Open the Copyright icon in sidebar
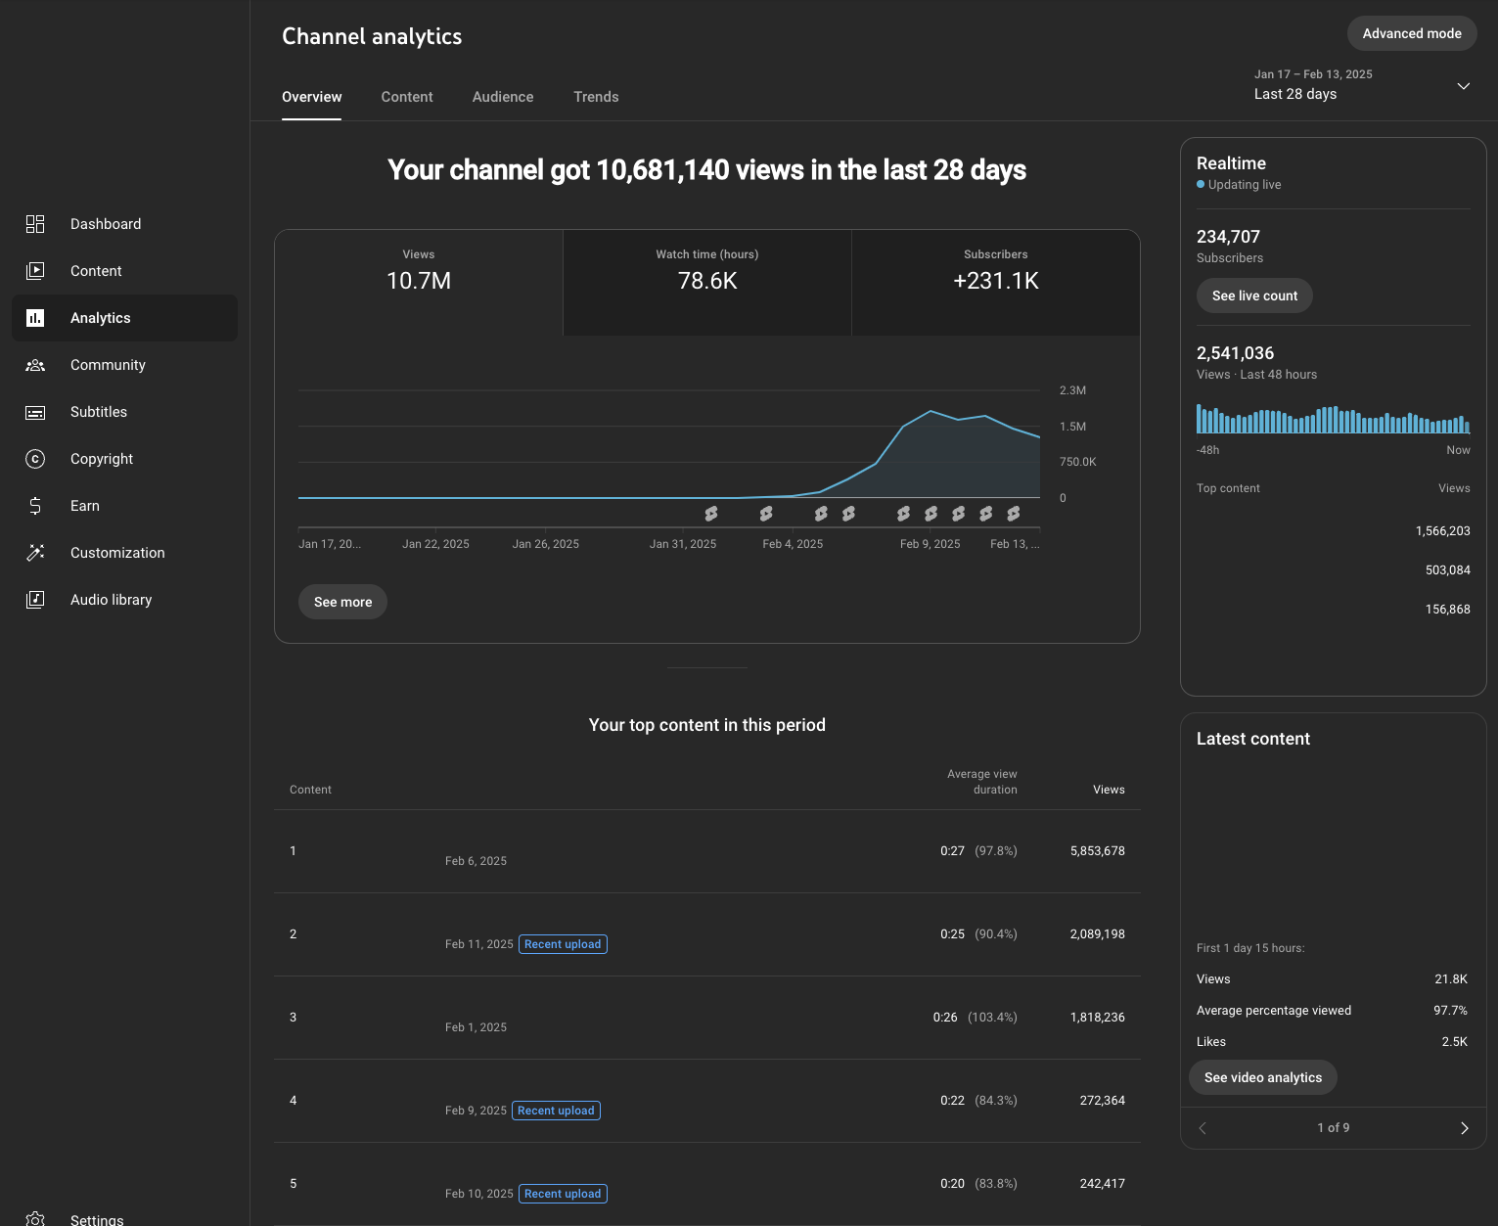Screen dimensions: 1498x1226 tap(35, 459)
